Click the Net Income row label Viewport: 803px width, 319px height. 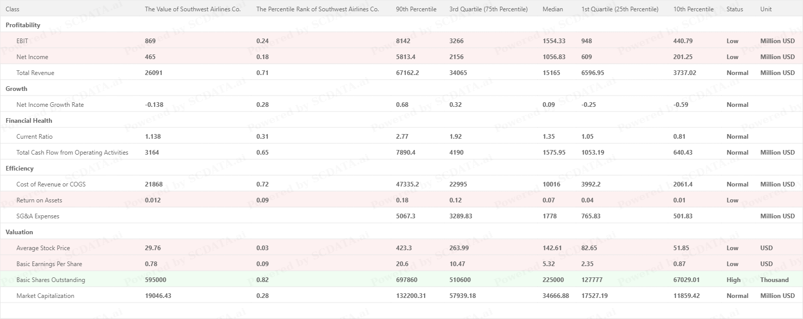coord(32,57)
